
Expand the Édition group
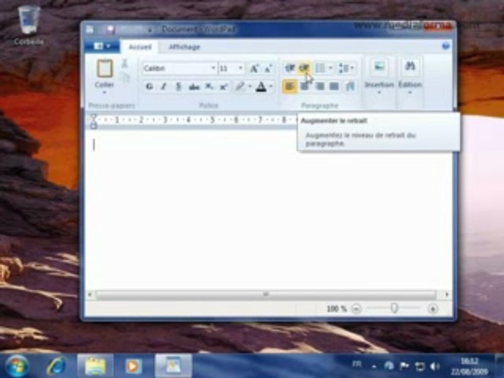tap(410, 77)
